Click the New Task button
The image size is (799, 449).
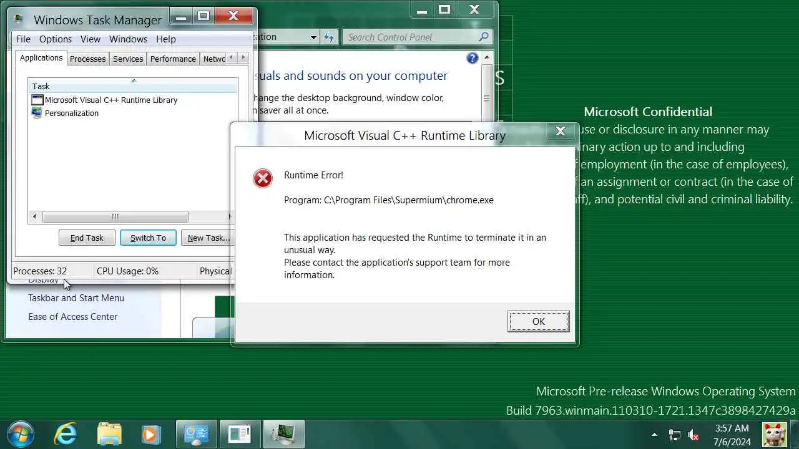(x=207, y=238)
